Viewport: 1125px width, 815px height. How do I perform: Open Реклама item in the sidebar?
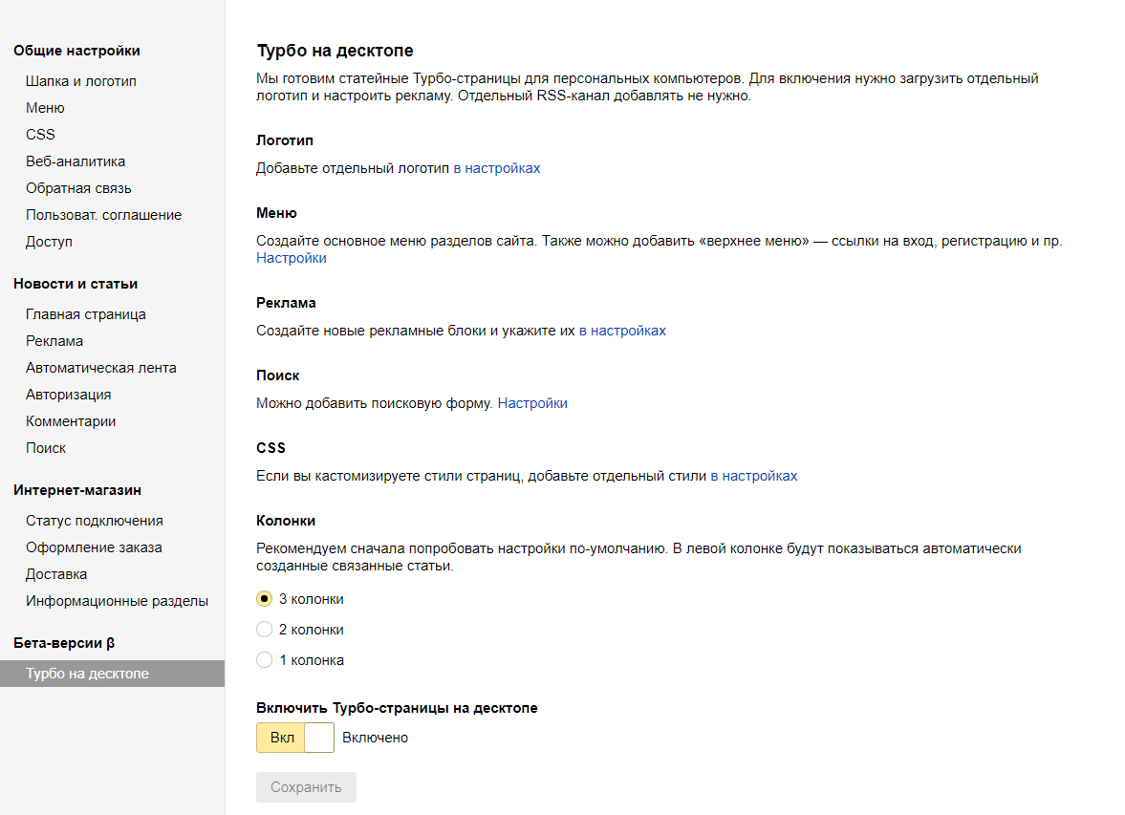54,341
